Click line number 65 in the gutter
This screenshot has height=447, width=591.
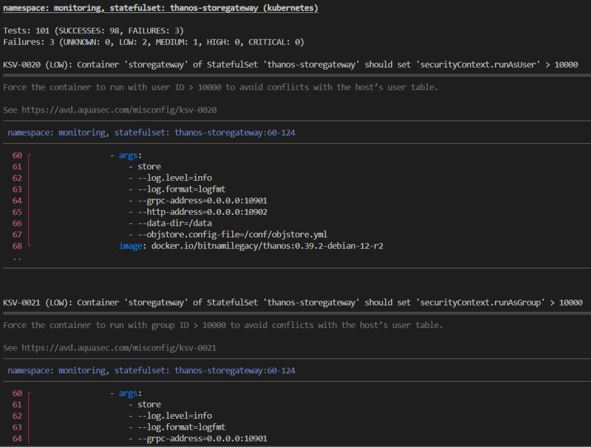click(x=17, y=212)
